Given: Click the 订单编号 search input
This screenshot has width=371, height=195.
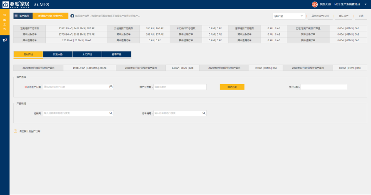Looking at the screenshot, I should point(180,113).
